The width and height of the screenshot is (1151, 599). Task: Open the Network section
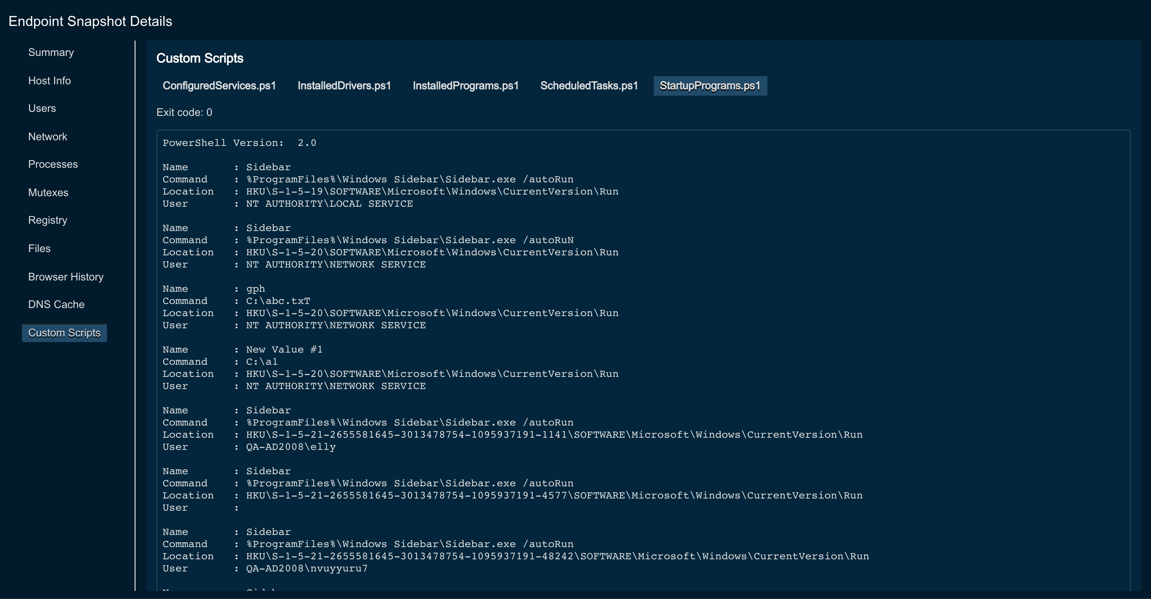click(47, 137)
